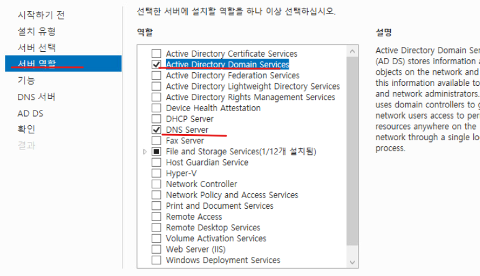Select the Fax Server role label
This screenshot has width=480, height=276.
click(185, 140)
